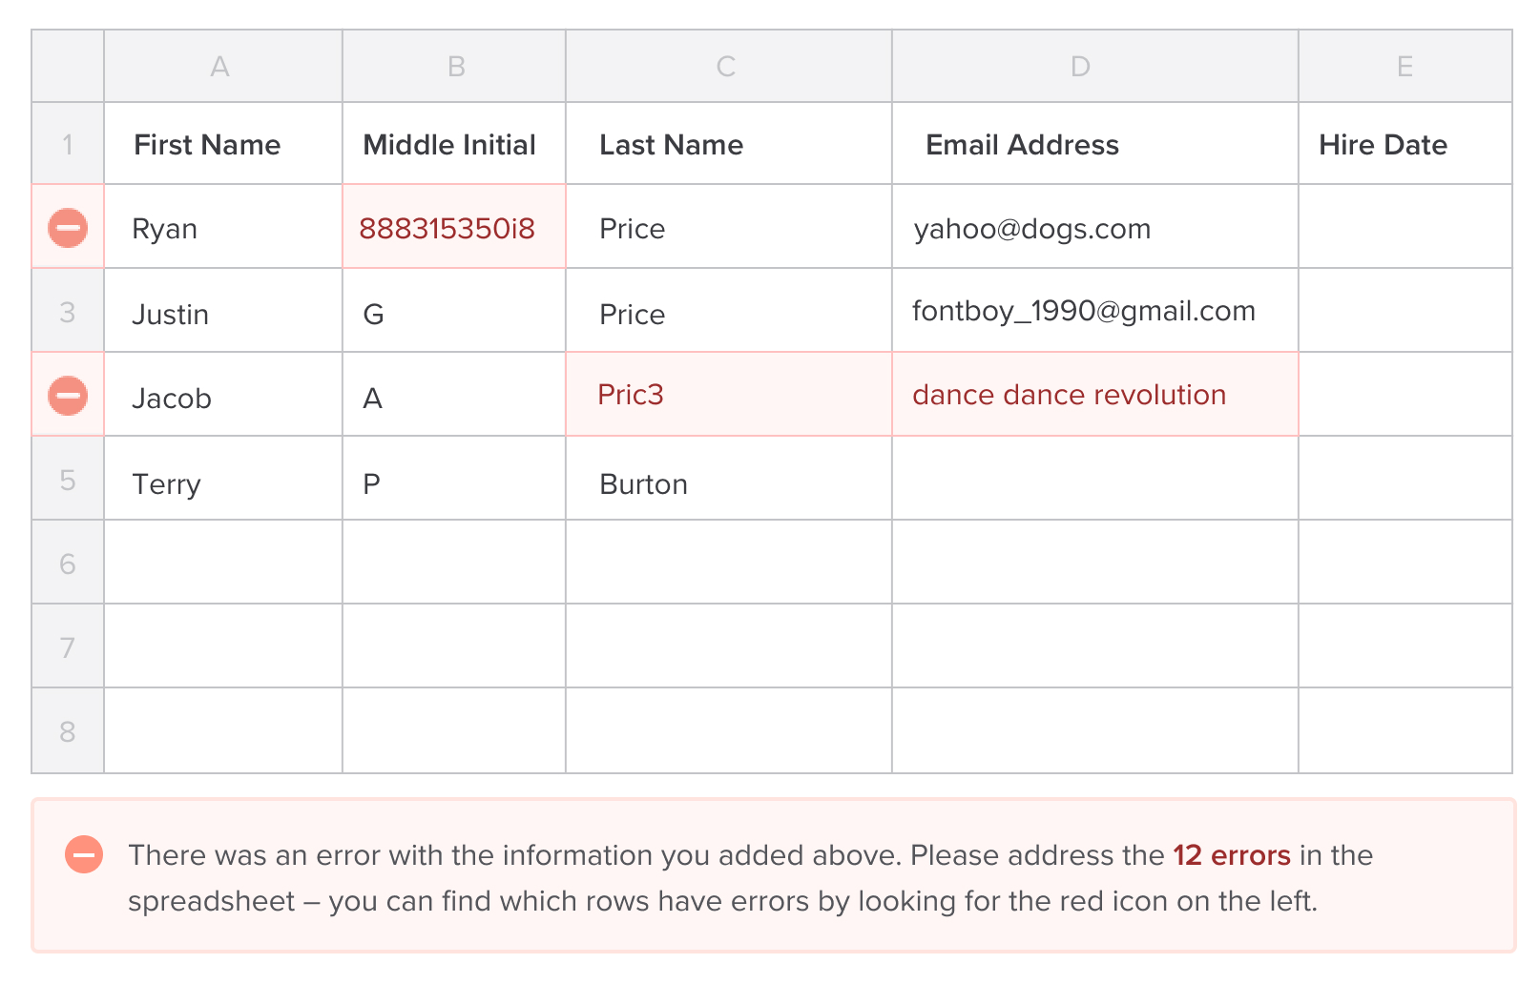Select the invalid Last Name cell Pric3
Image resolution: width=1540 pixels, height=984 pixels.
(x=728, y=395)
